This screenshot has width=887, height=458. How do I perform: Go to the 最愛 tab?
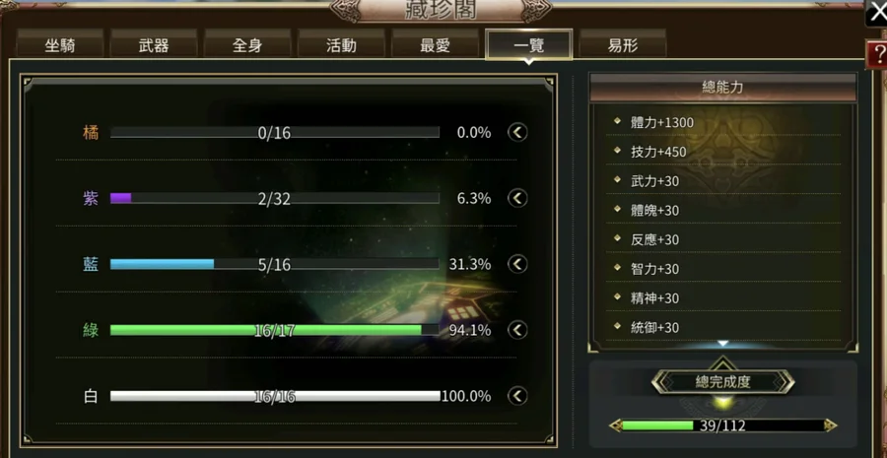(x=435, y=45)
